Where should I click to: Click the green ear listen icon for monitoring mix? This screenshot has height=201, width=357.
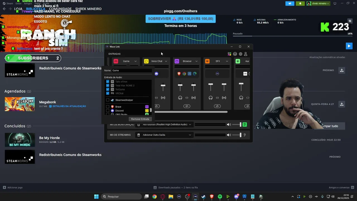pyautogui.click(x=245, y=125)
